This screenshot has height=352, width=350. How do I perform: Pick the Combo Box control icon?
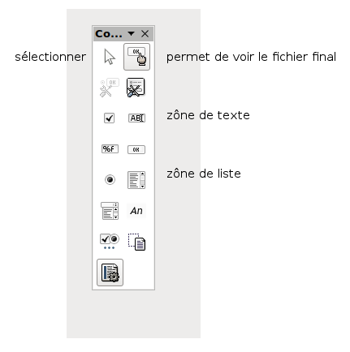(110, 211)
